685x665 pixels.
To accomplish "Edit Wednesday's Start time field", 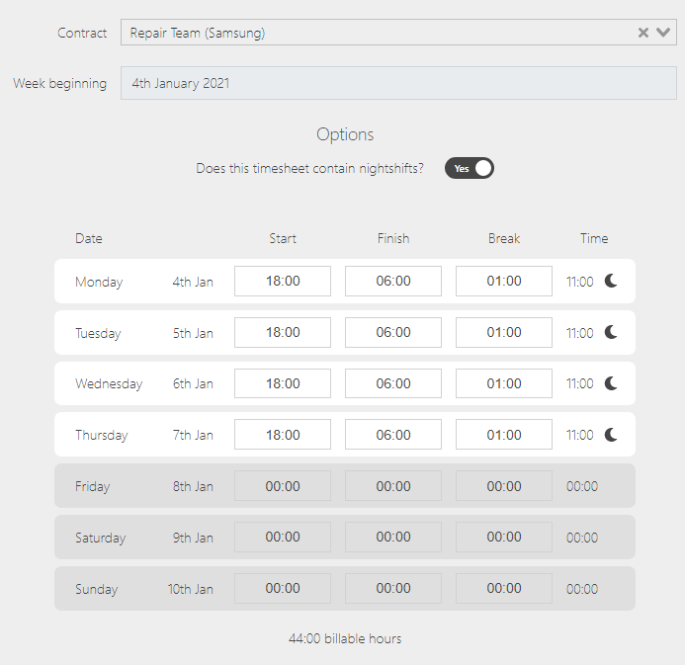I will (283, 383).
